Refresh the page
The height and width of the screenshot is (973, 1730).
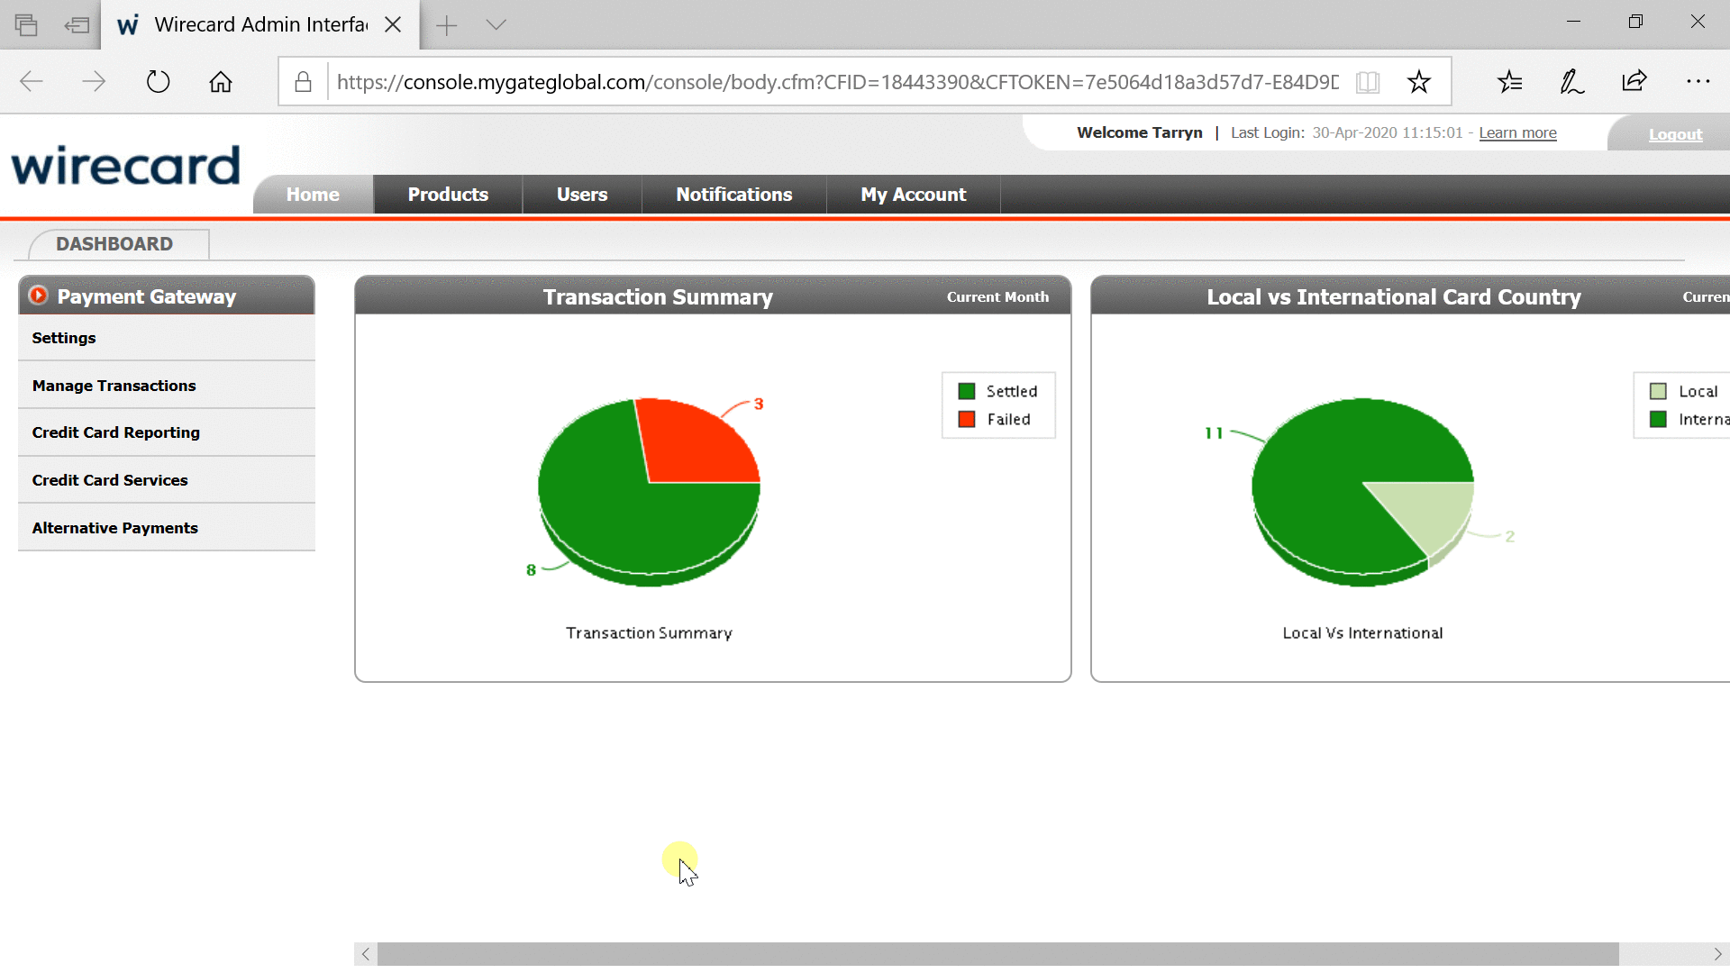click(x=158, y=82)
